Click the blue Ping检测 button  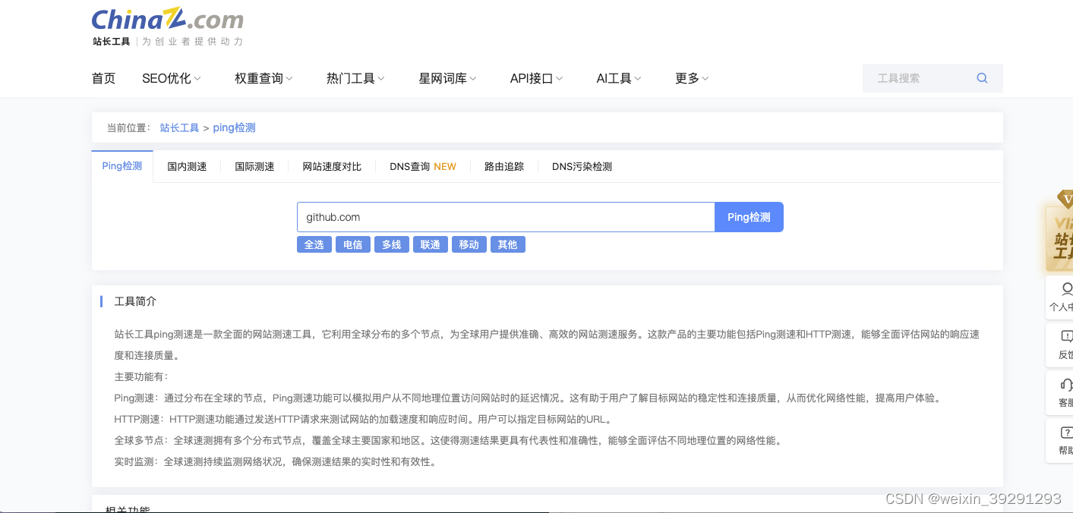(x=749, y=216)
